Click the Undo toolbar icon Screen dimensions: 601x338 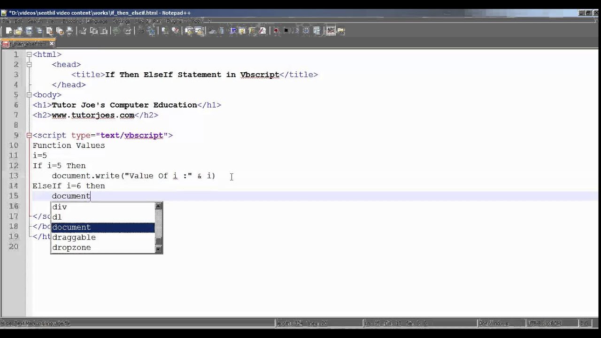116,31
